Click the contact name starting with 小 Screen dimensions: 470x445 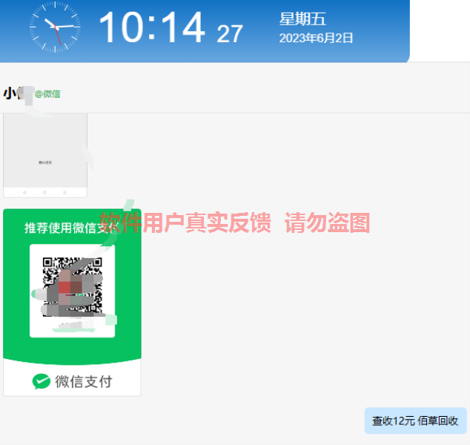pyautogui.click(x=18, y=93)
